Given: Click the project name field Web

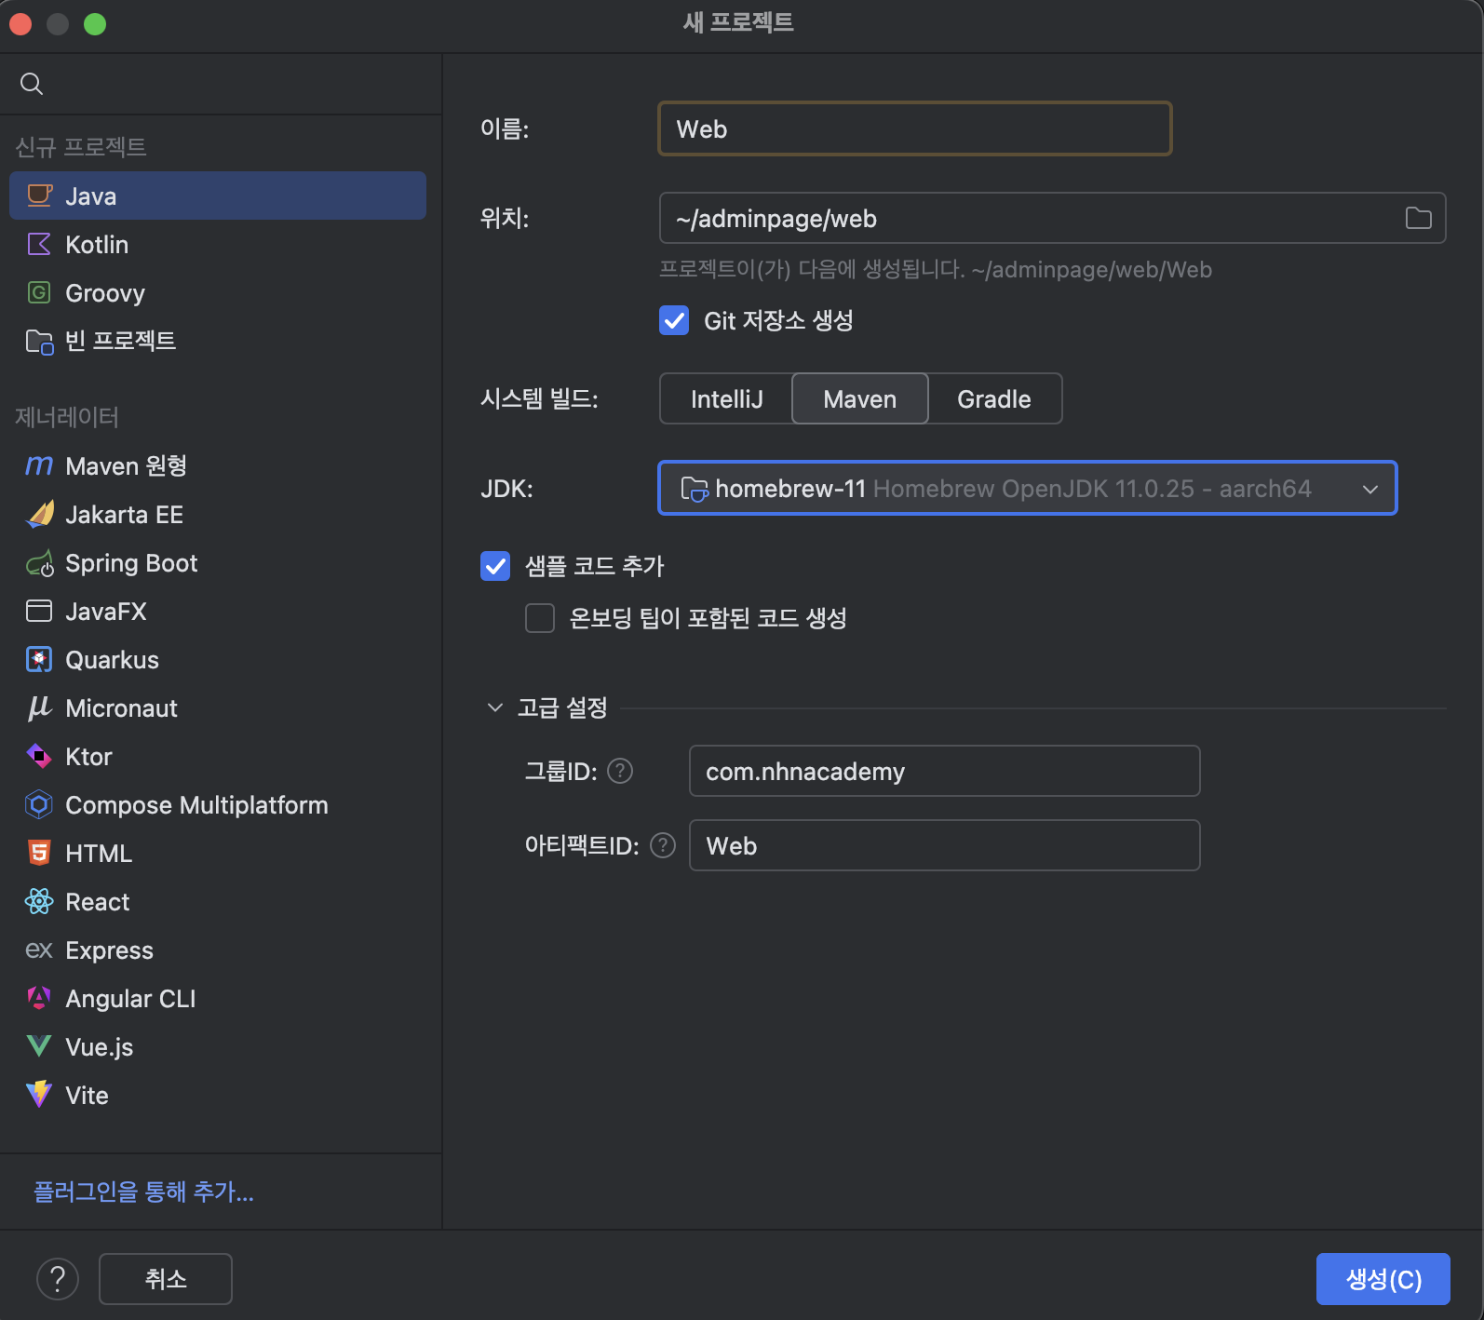Looking at the screenshot, I should tap(914, 128).
